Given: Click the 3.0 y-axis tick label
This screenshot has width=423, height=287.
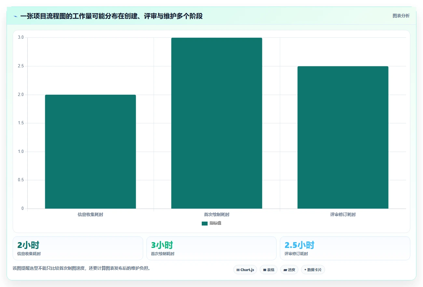Looking at the screenshot, I should click(x=21, y=38).
